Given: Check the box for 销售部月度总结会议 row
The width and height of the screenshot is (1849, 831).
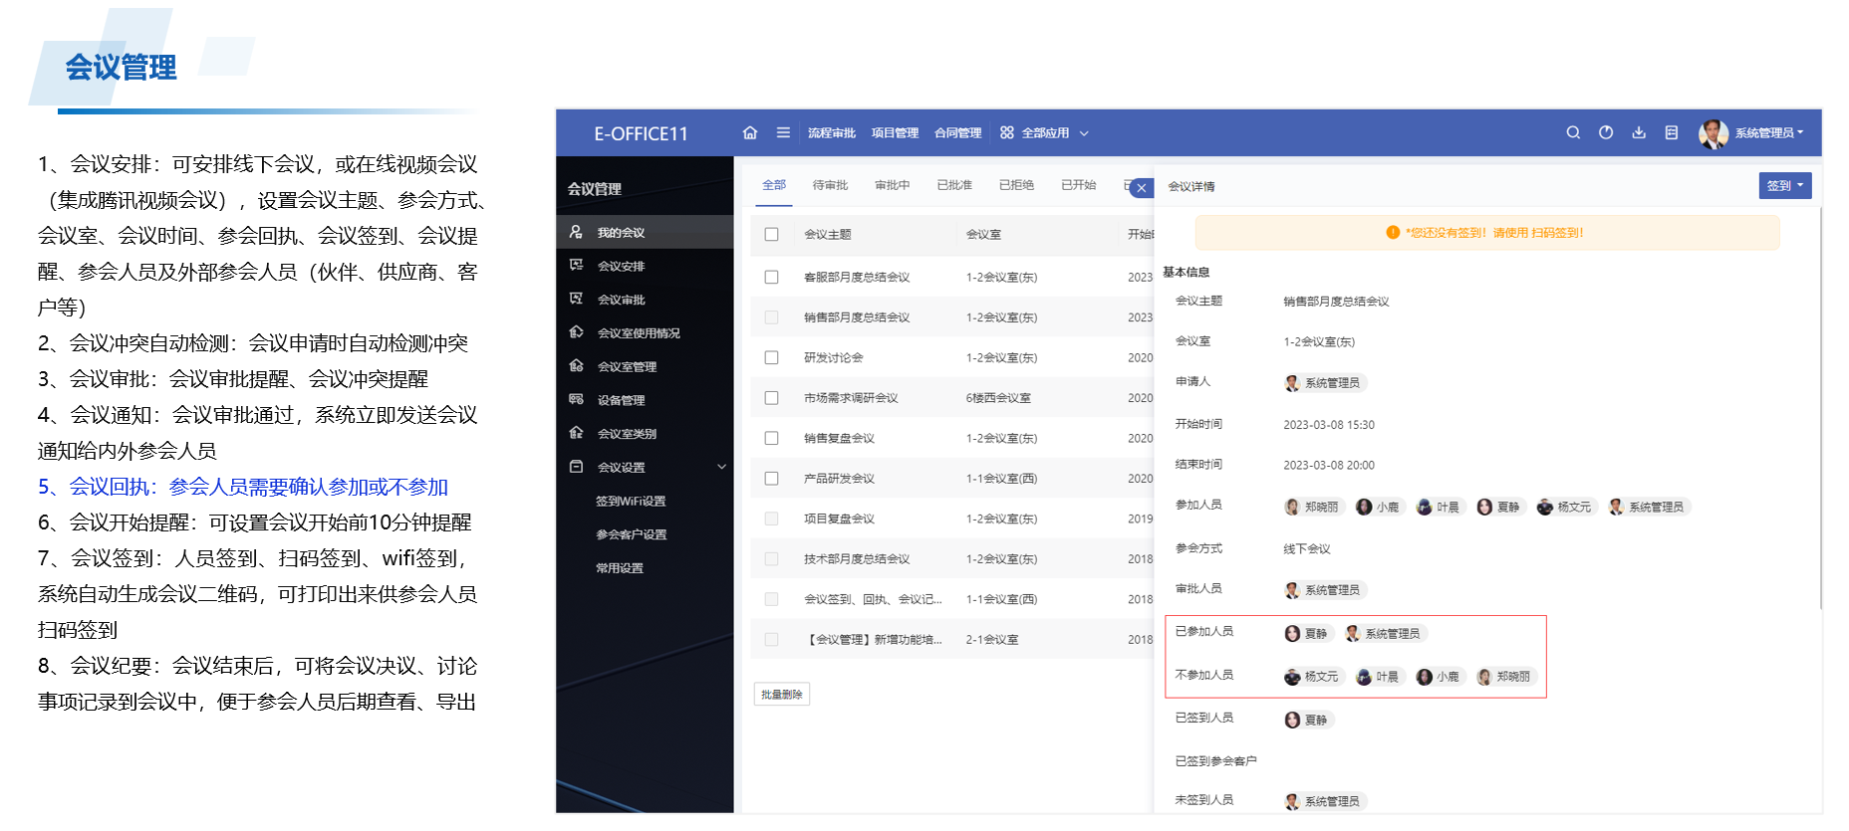Looking at the screenshot, I should point(771,317).
